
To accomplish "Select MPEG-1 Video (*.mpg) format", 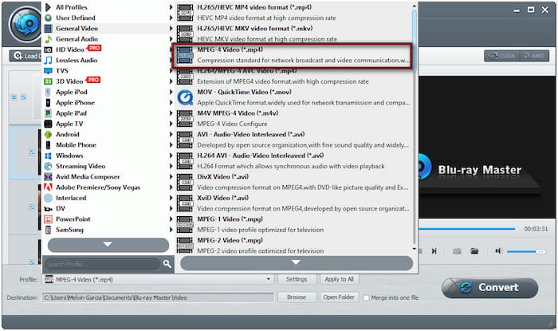I will (293, 224).
